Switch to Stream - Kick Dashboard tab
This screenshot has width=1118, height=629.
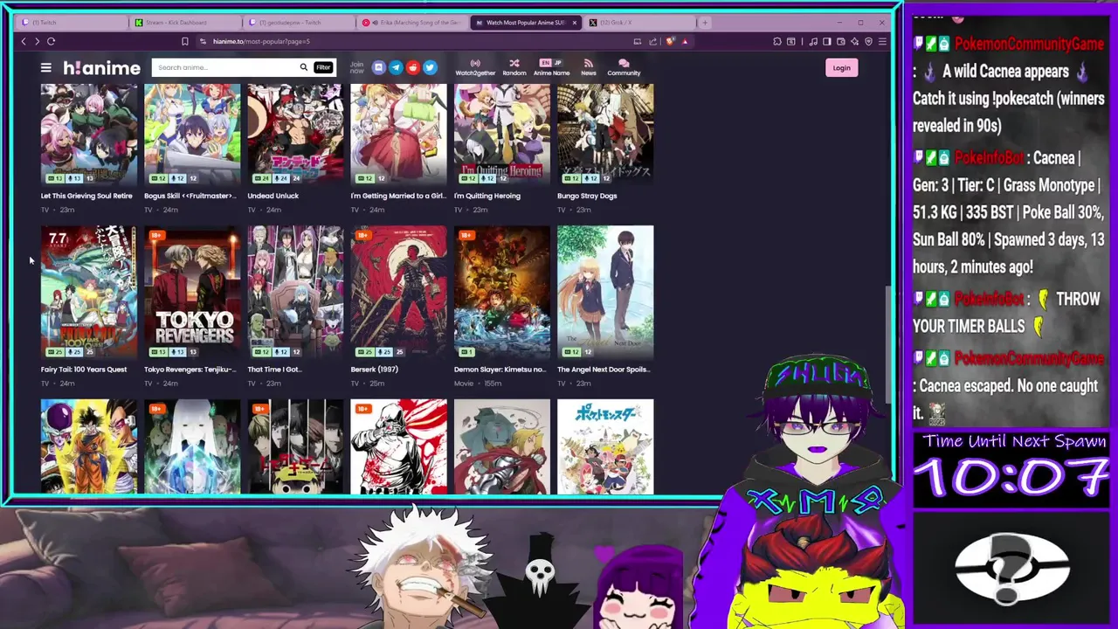(186, 23)
